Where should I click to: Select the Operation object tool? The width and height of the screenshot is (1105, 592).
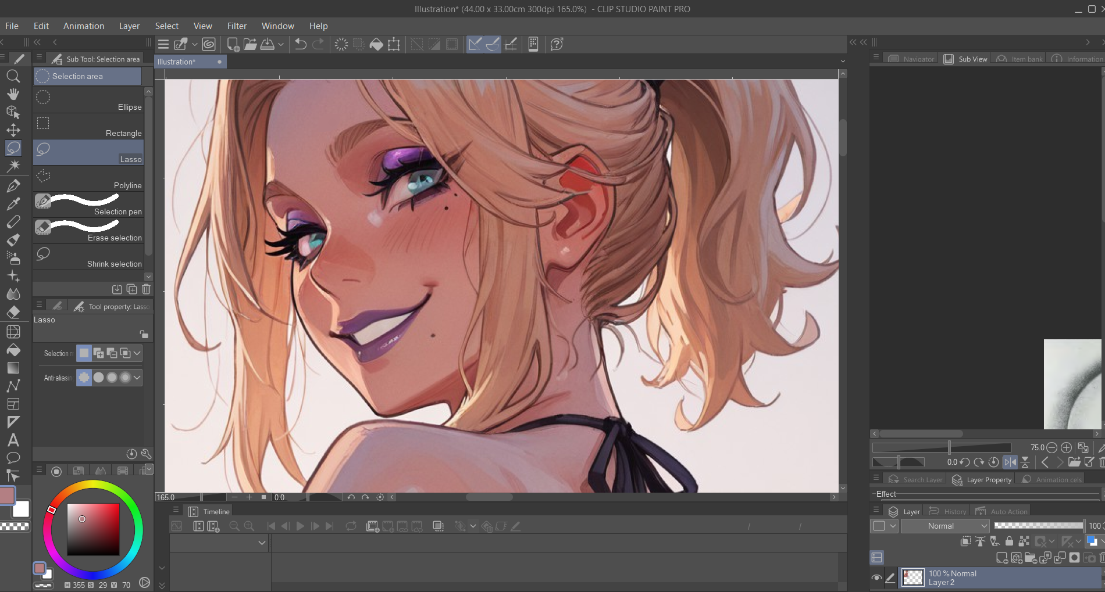(13, 112)
